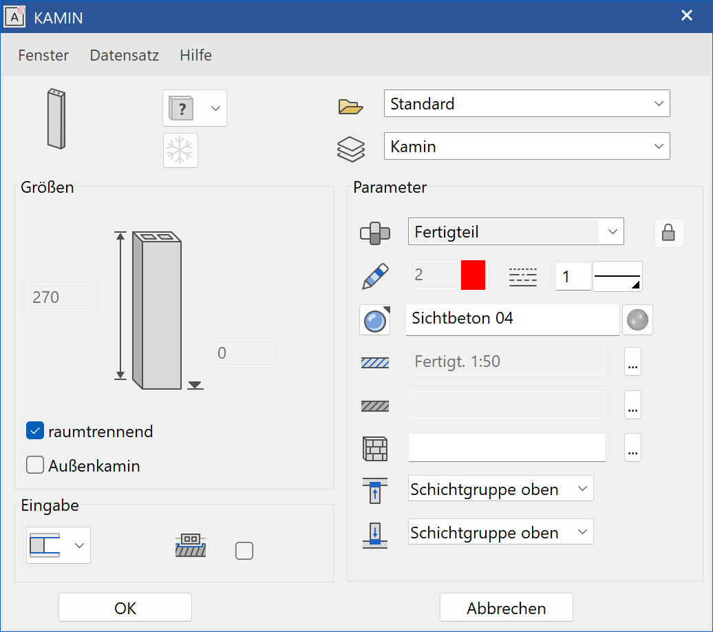
Task: Click the app icon in title bar
Action: 14,17
